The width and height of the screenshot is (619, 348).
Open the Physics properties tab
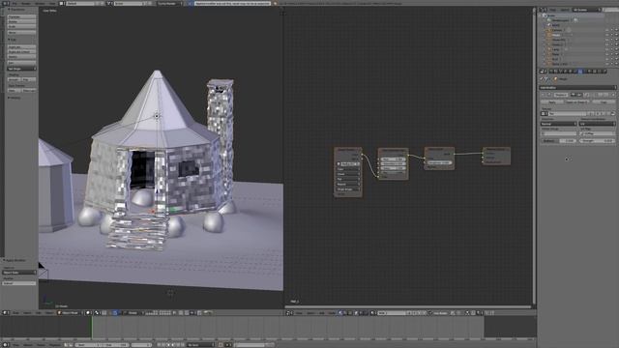(604, 72)
